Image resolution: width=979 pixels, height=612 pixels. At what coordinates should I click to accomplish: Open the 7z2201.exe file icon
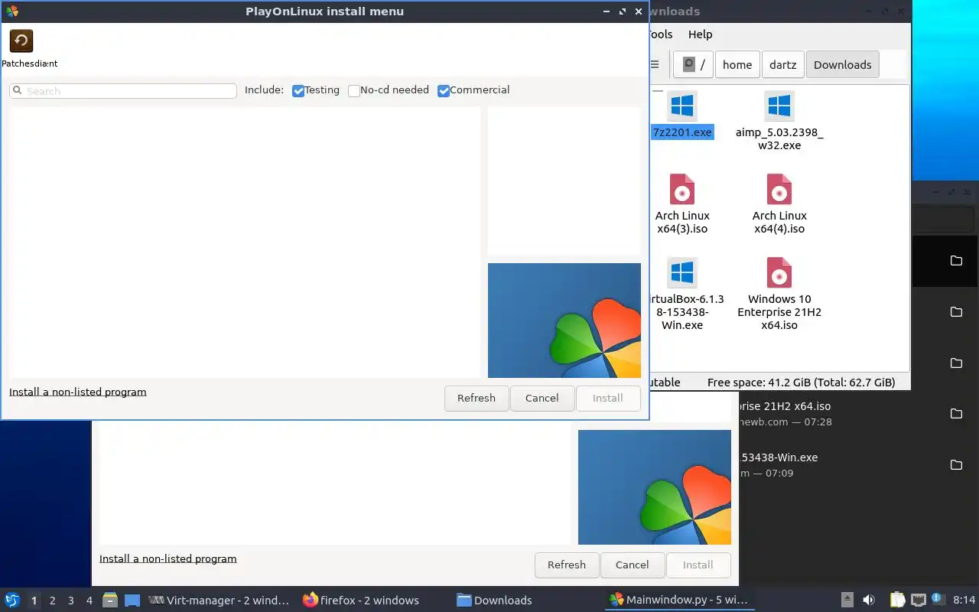pos(681,106)
